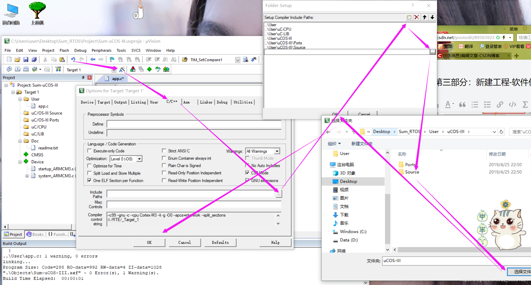Click the Project panel horizontal scrollbar

point(39,227)
